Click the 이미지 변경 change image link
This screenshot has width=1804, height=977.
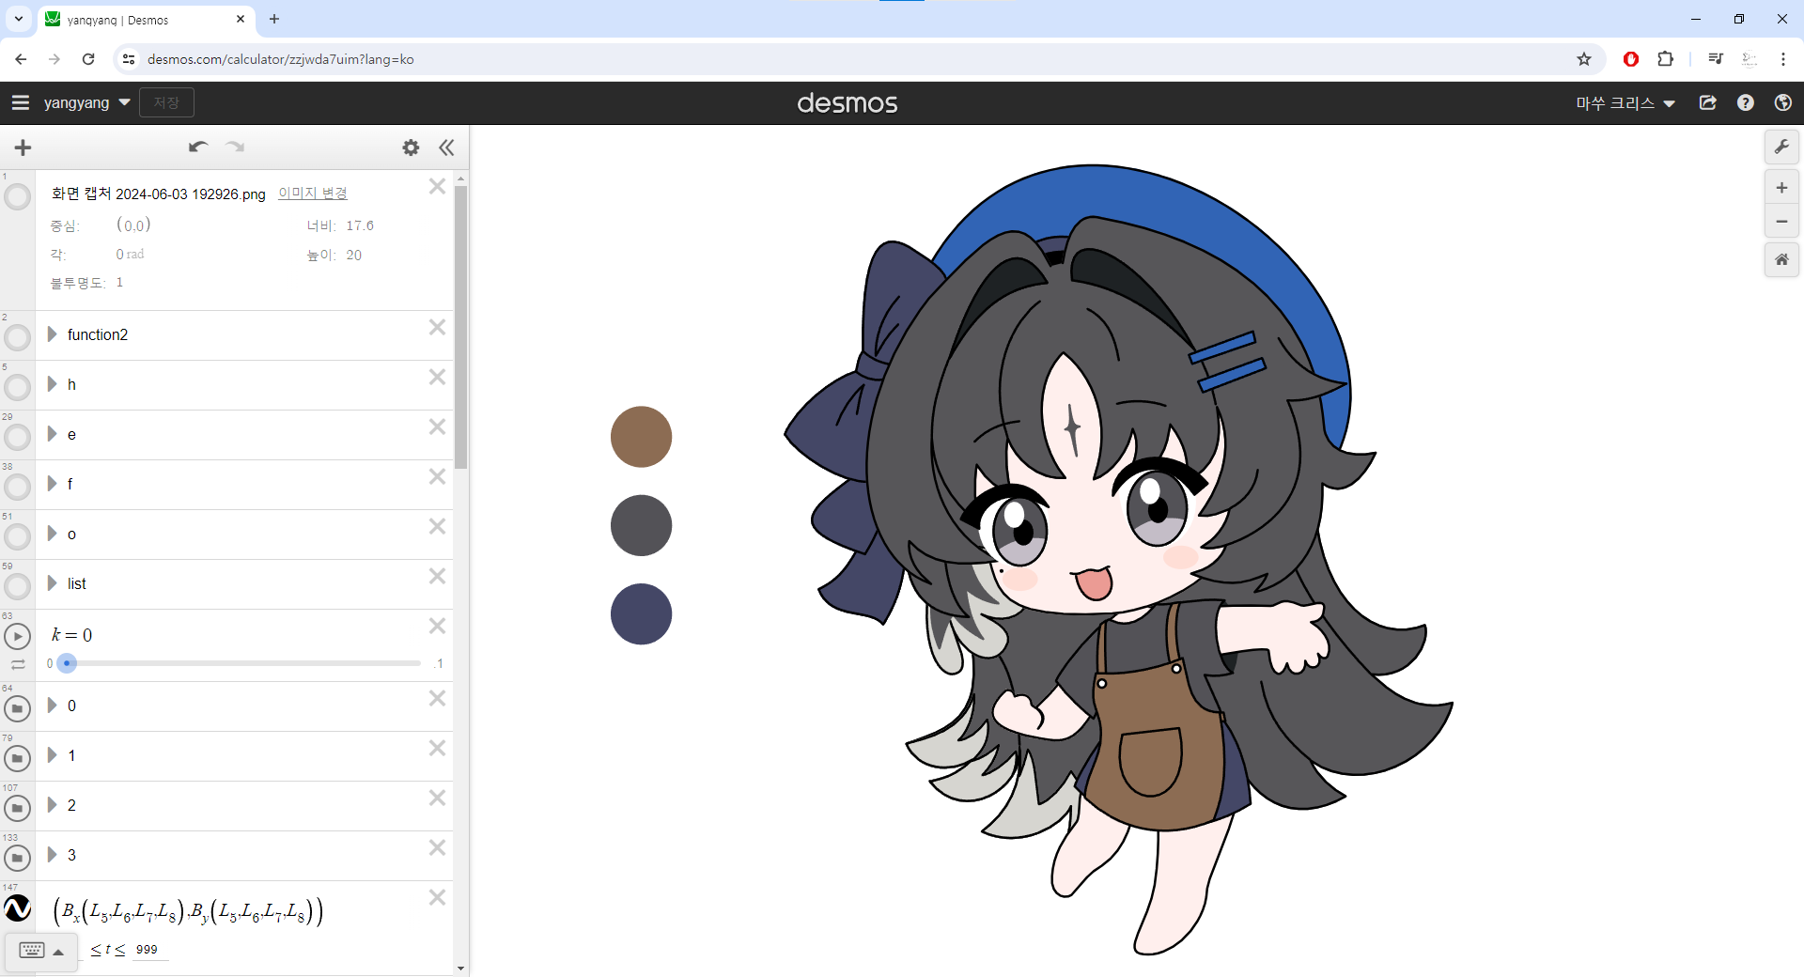pos(313,193)
